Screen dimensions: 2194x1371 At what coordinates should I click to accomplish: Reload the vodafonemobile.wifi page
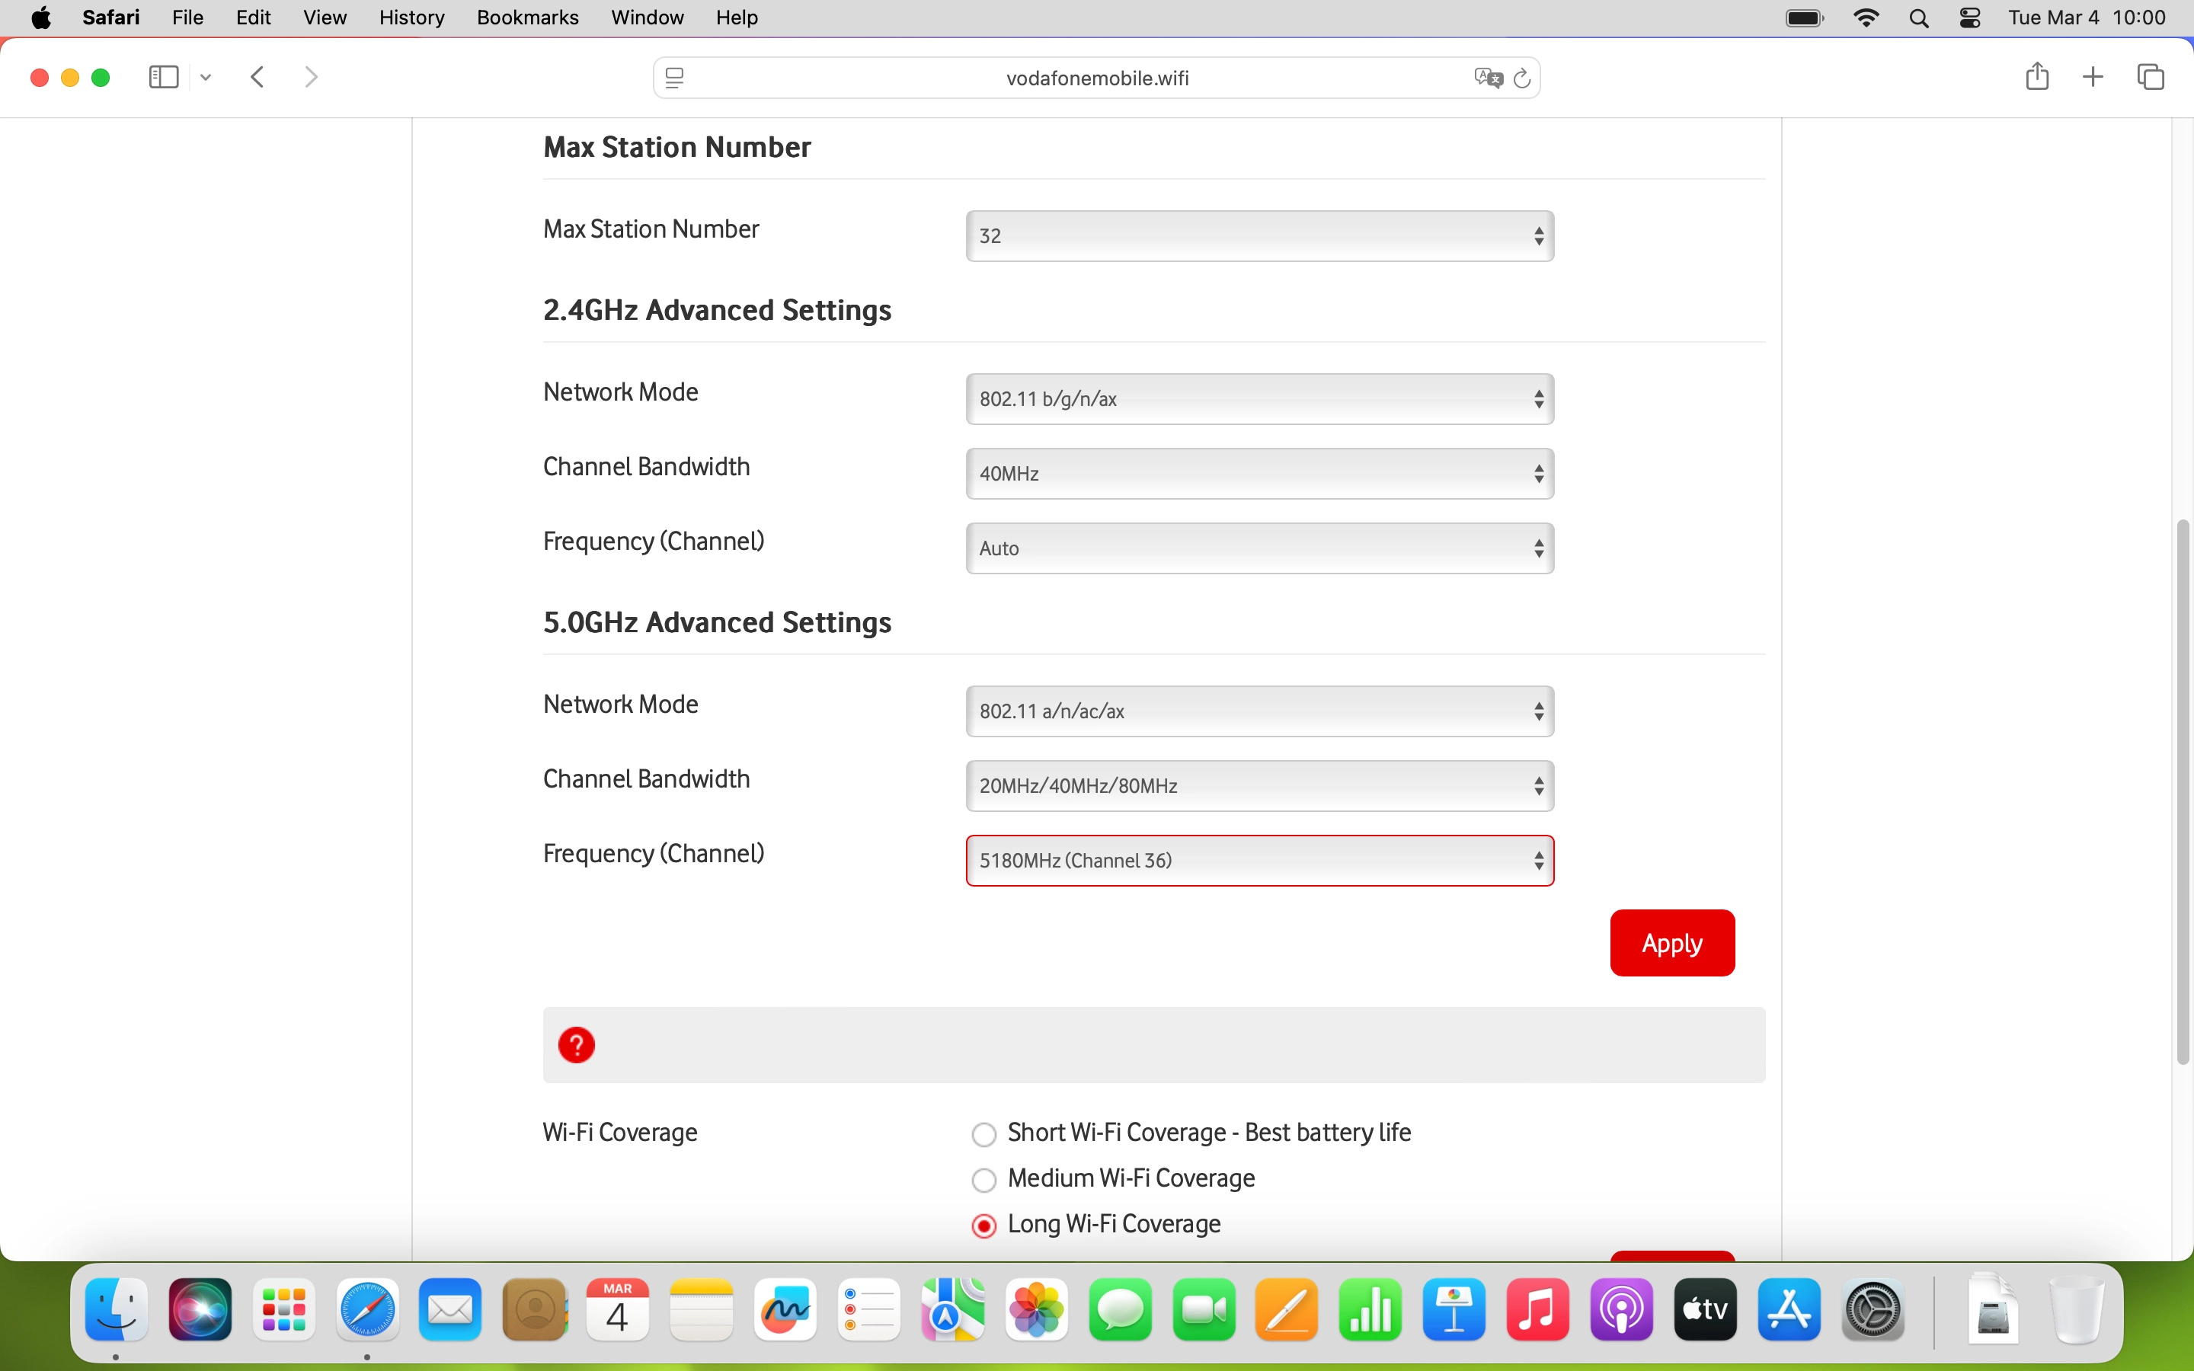(1522, 78)
